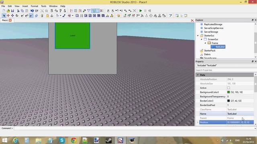Click the blue Undo arrow icon

[32, 11]
